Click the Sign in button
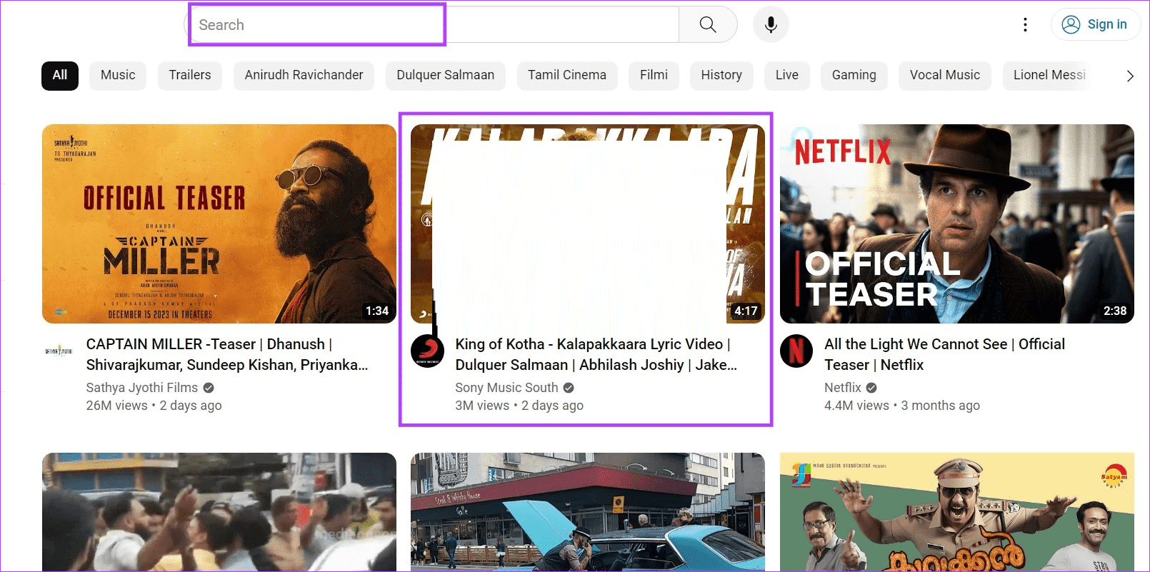The height and width of the screenshot is (572, 1150). 1095,25
